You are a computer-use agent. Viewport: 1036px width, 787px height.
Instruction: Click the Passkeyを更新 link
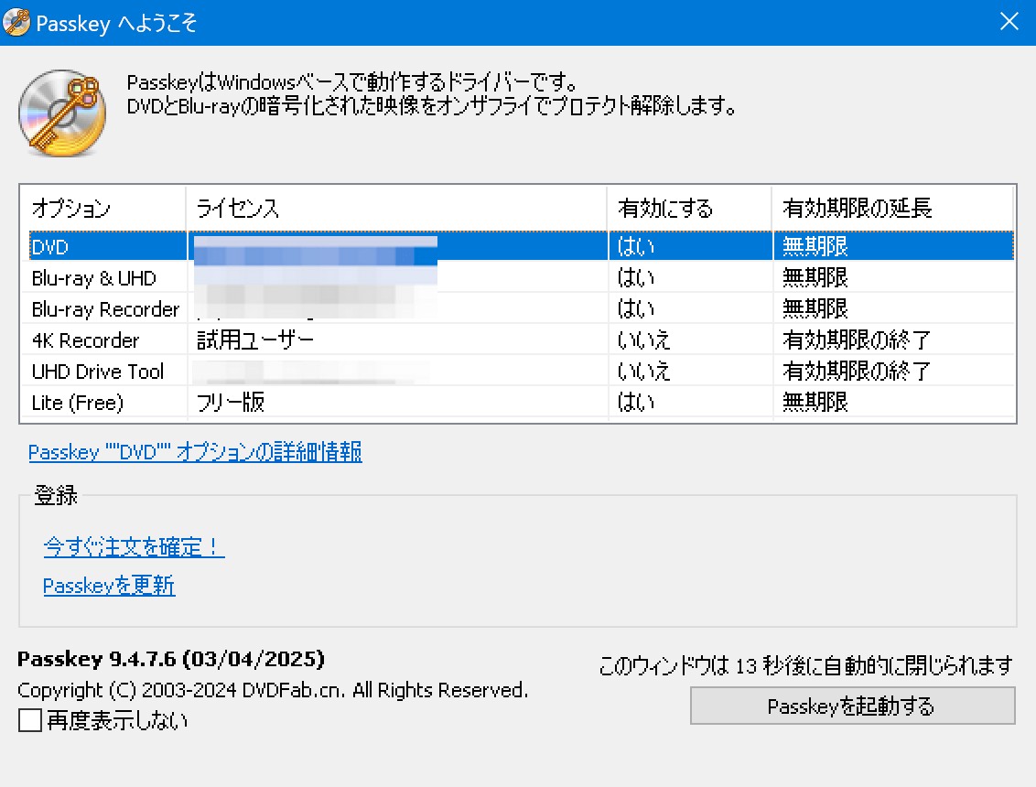[x=109, y=586]
